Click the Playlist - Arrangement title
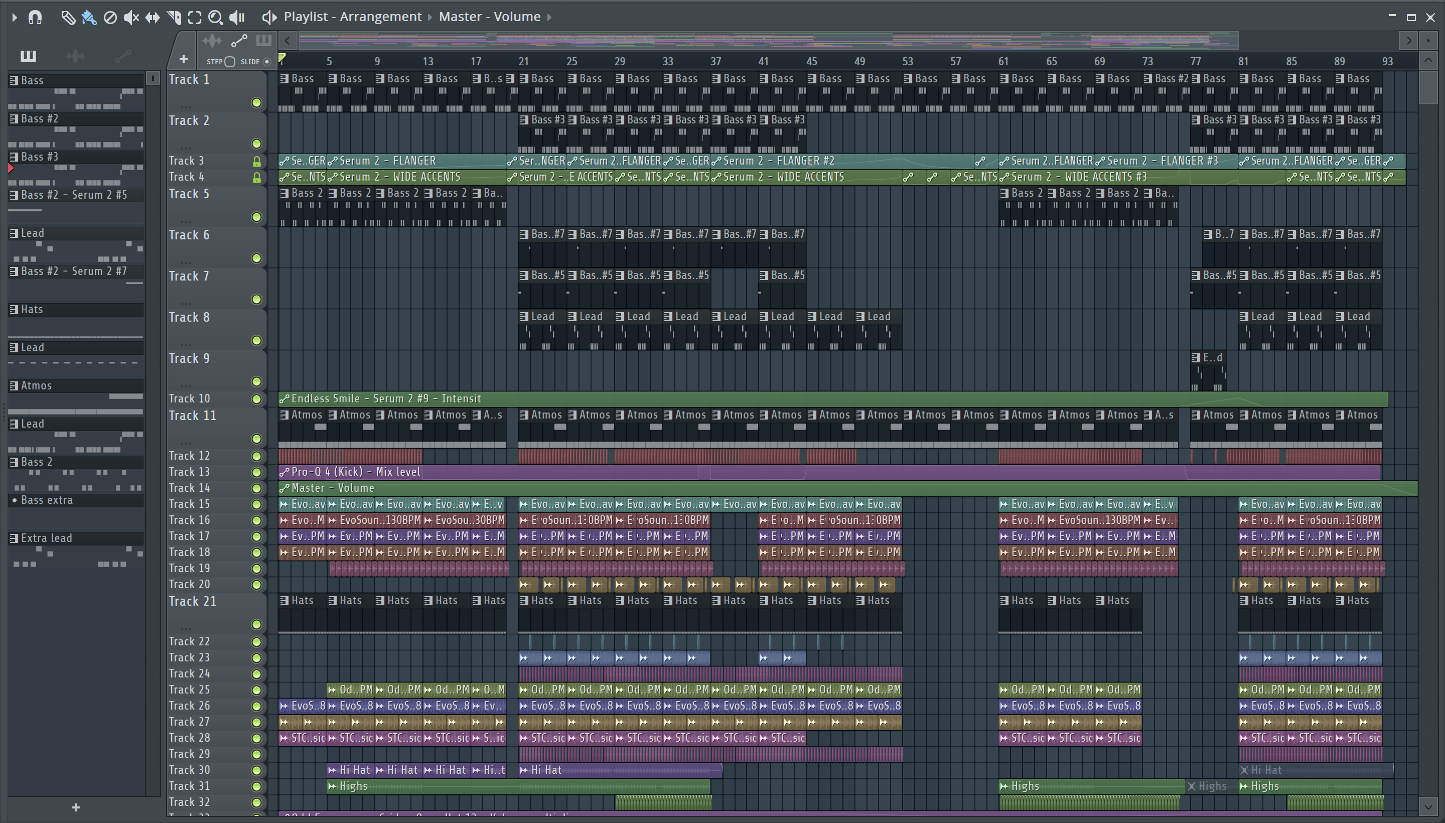 pyautogui.click(x=353, y=17)
